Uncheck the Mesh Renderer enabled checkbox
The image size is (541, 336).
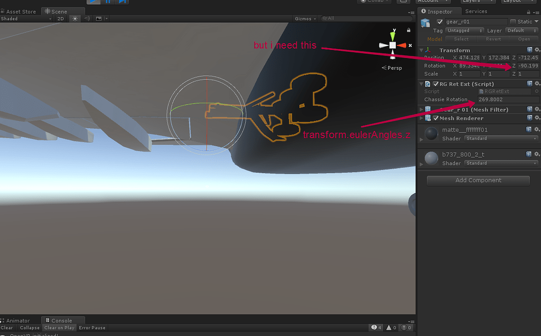[436, 118]
